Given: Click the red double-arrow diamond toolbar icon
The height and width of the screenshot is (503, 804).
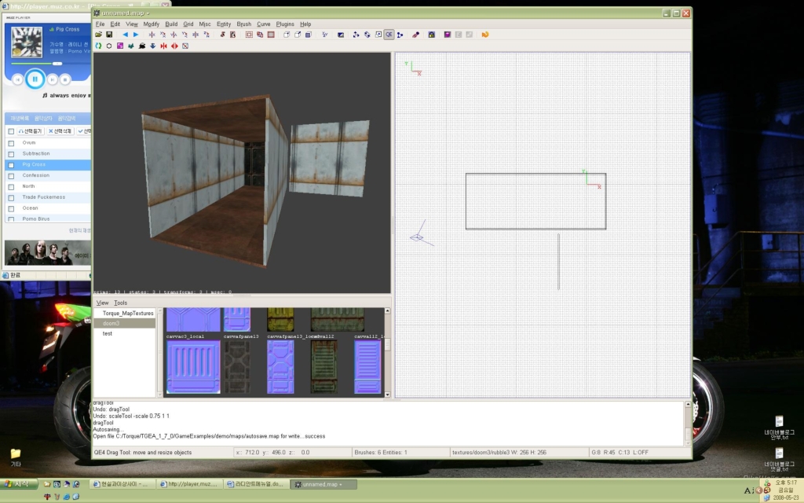Looking at the screenshot, I should [x=174, y=46].
